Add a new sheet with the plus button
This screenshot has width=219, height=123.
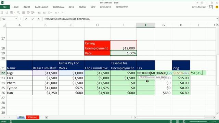click(x=47, y=118)
